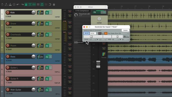Click the 1175 Compressor FX slot in Mixer
This screenshot has height=97, width=172.
[x=82, y=11]
